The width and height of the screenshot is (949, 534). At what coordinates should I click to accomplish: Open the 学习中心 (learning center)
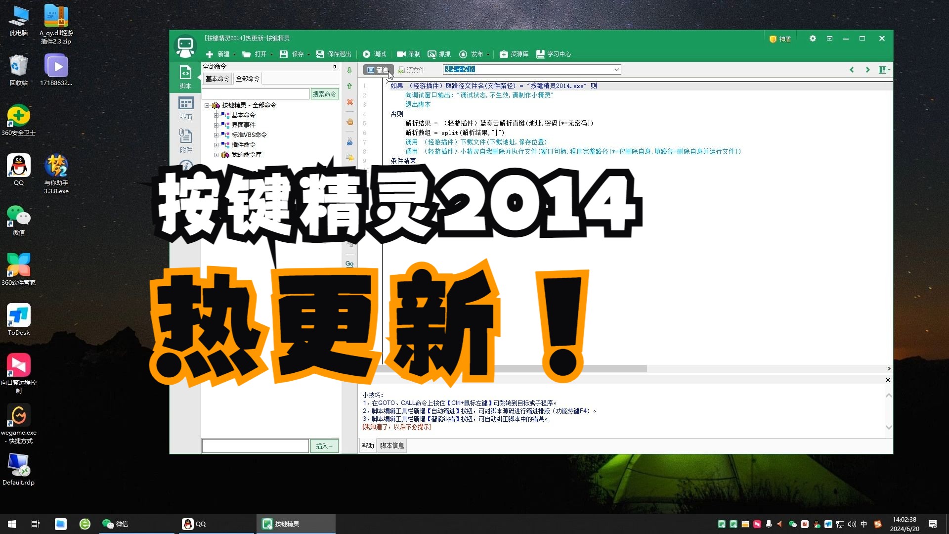click(x=554, y=54)
